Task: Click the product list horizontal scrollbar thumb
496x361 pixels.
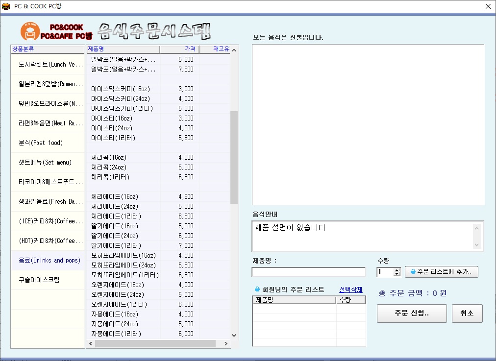Action: 155,344
